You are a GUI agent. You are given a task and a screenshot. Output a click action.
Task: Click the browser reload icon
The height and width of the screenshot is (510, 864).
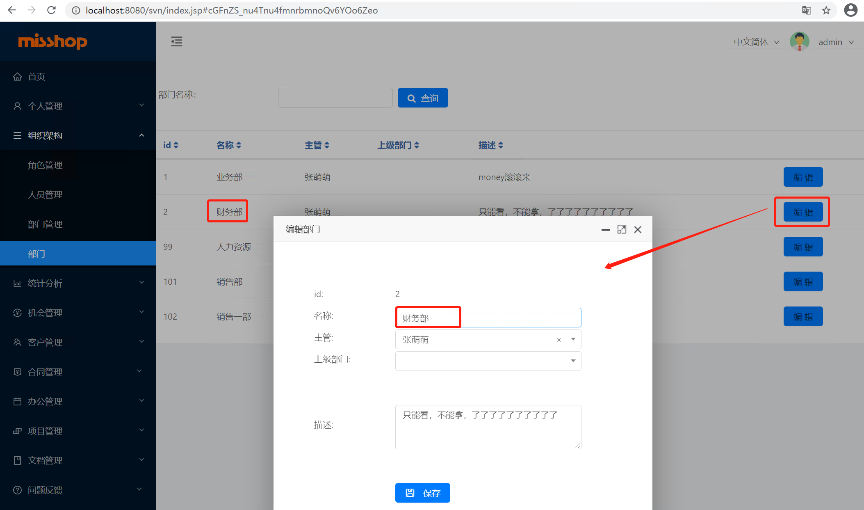[51, 10]
